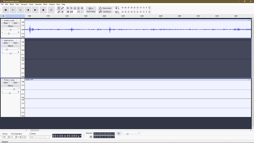Open Effects for begning bum track
Image resolution: width=254 pixels, height=143 pixels.
[11, 46]
